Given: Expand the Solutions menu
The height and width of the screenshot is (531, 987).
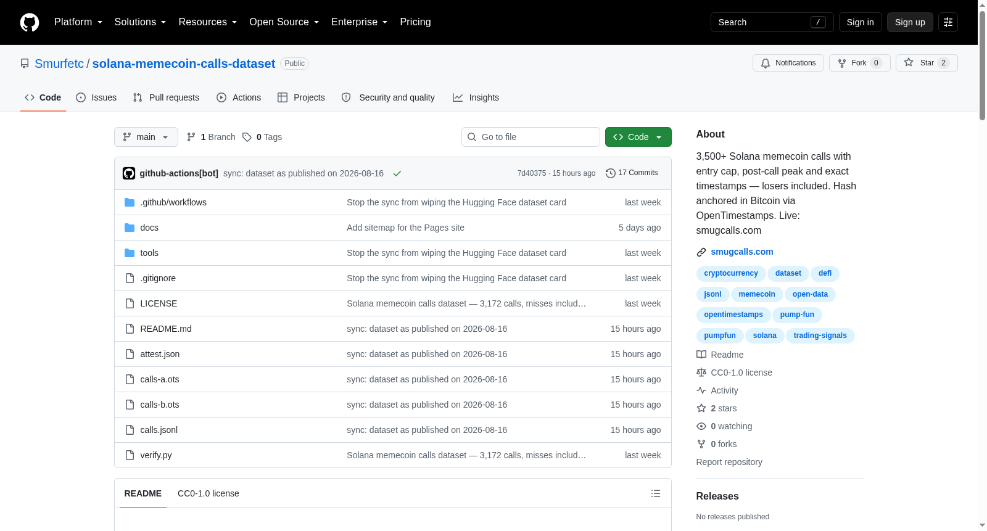Looking at the screenshot, I should coord(141,22).
